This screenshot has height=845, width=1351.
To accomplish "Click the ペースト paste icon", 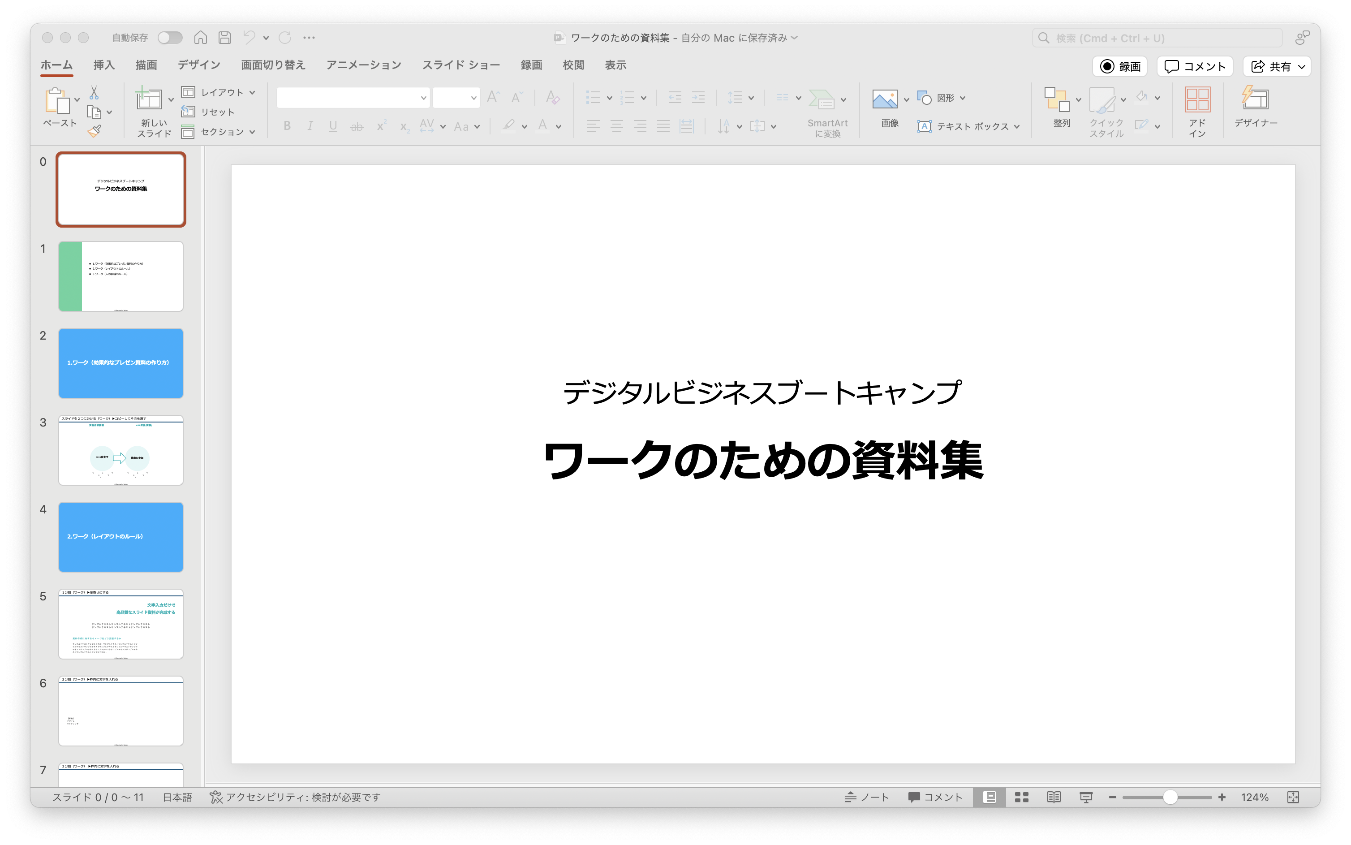I will (57, 101).
